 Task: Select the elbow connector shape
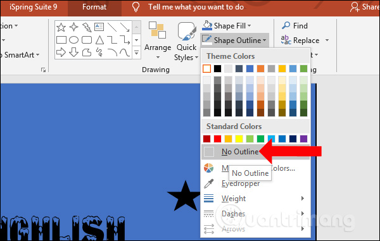coord(112,40)
